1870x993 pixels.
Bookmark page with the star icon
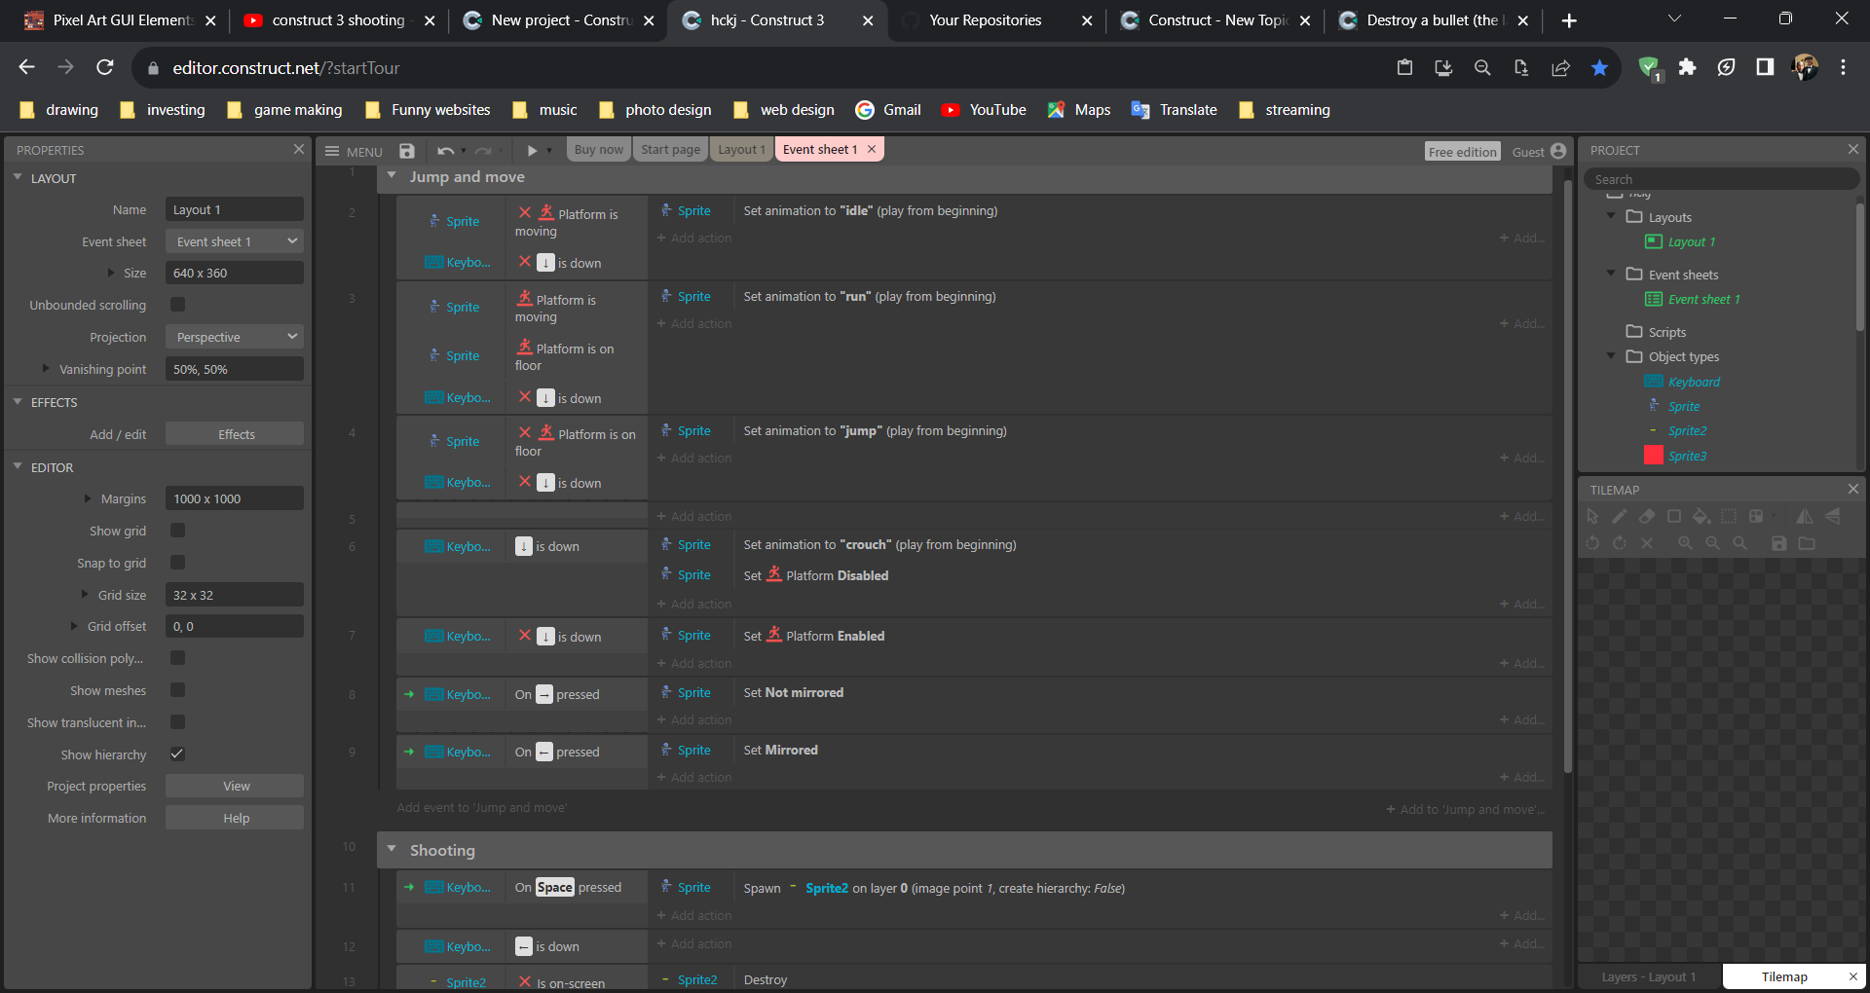1599,67
